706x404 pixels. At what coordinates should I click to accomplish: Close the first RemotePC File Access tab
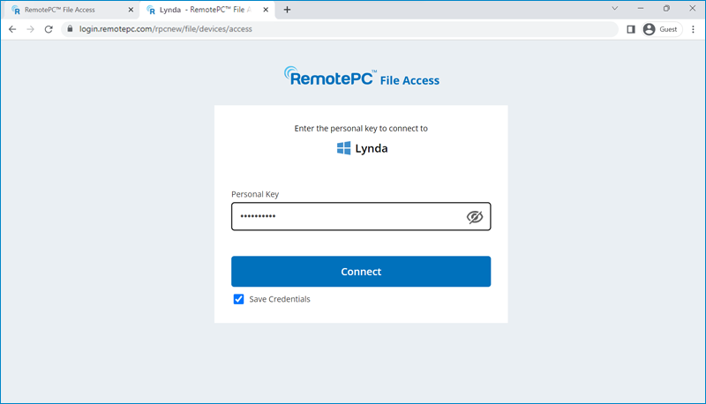[x=131, y=10]
